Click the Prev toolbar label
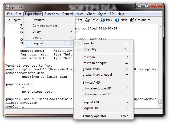The image size is (170, 125). 109,20
